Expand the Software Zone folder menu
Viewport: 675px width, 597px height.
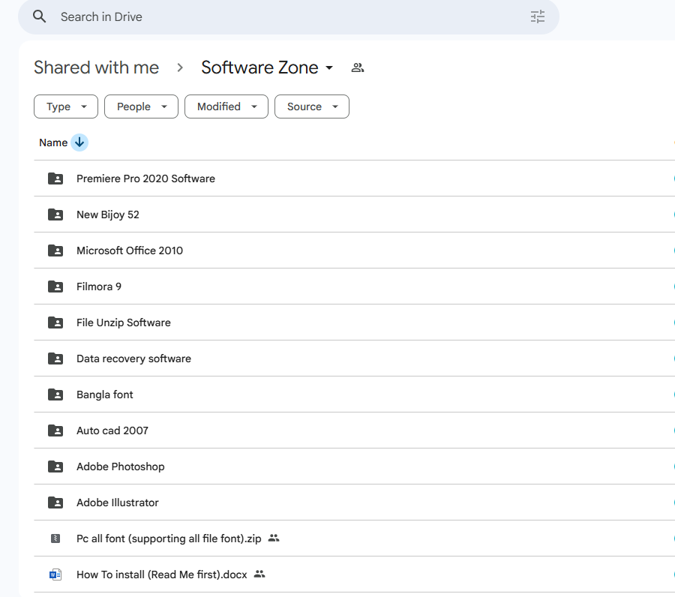tap(328, 68)
